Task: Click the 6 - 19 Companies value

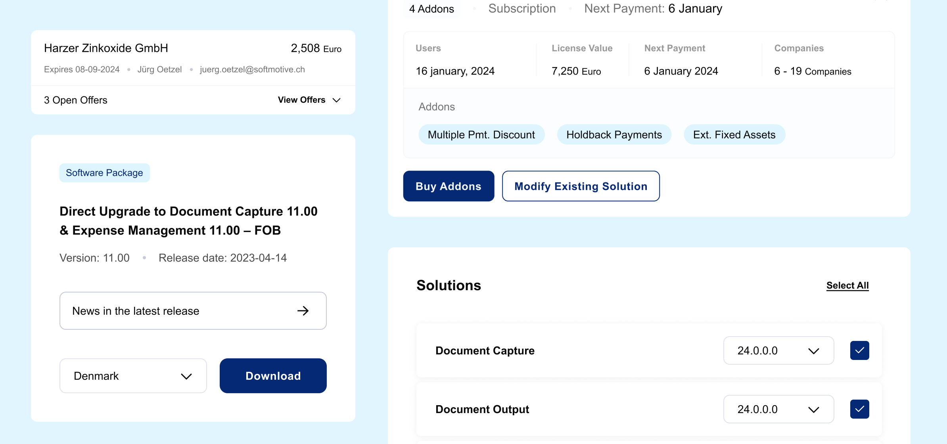Action: (813, 71)
